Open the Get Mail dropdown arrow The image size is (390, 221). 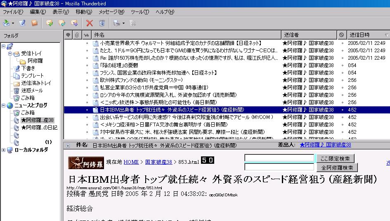(13, 23)
